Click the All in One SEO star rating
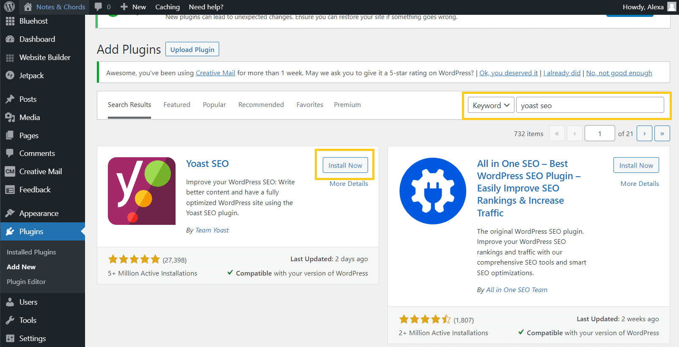This screenshot has width=679, height=347. pos(425,320)
